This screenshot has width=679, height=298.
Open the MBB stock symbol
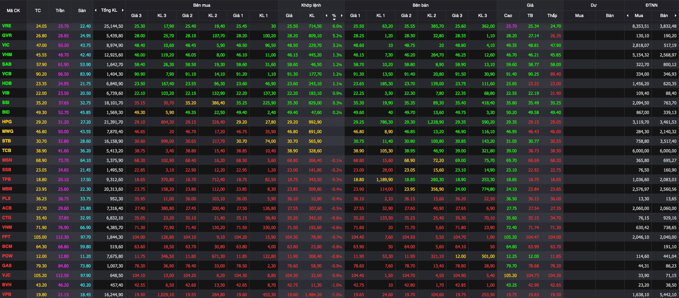[x=7, y=189]
